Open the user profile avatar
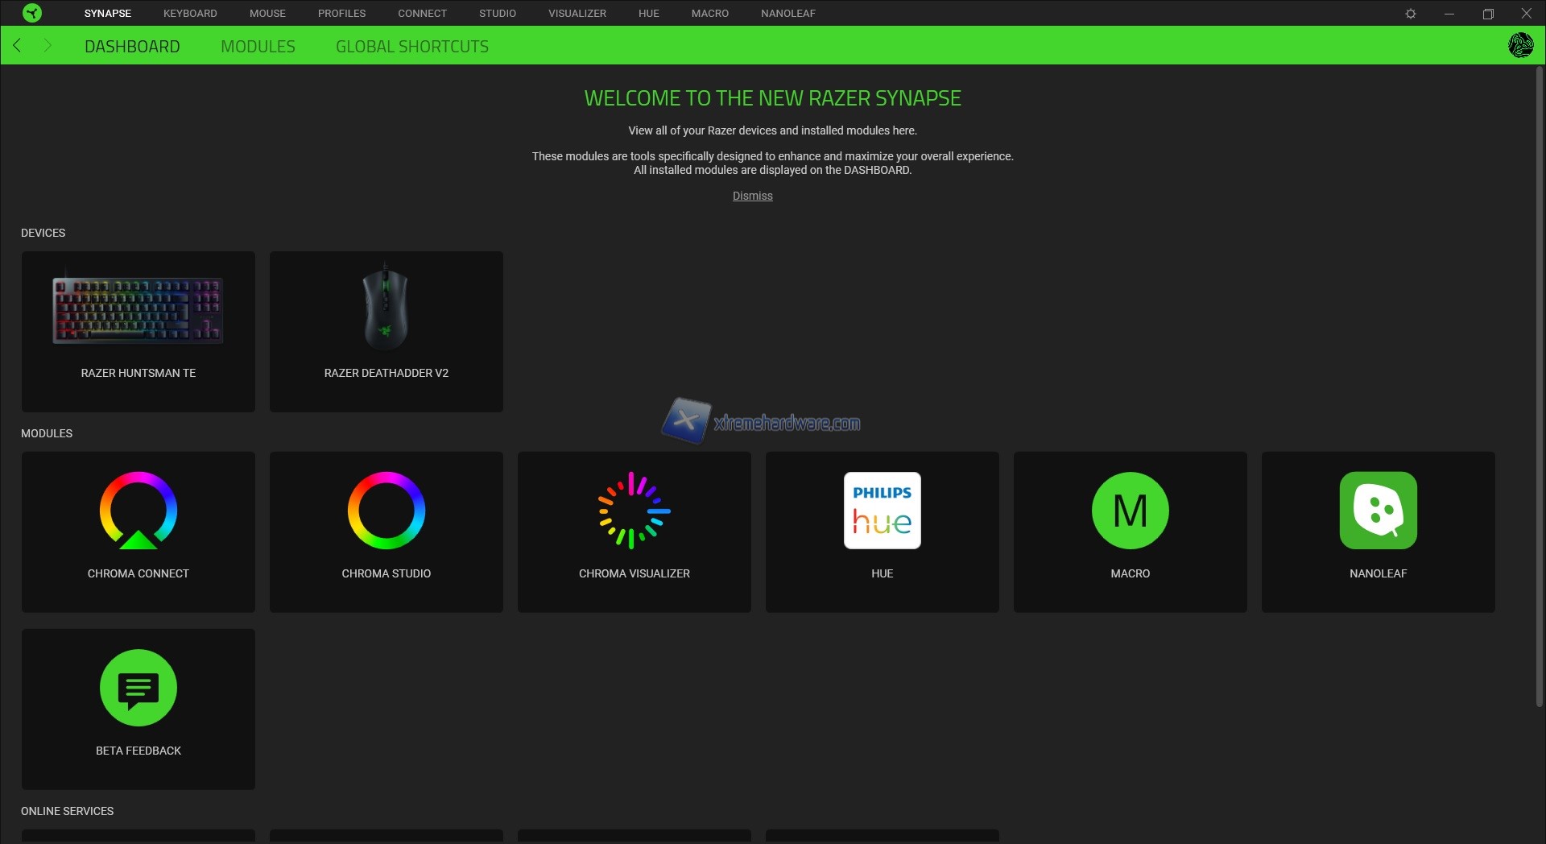This screenshot has height=844, width=1546. [x=1520, y=45]
